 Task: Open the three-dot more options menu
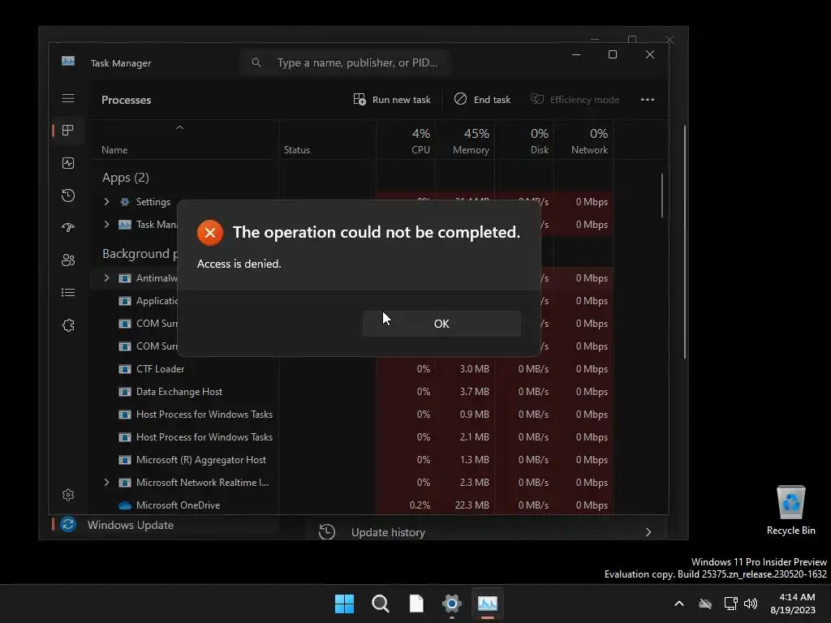pyautogui.click(x=647, y=100)
